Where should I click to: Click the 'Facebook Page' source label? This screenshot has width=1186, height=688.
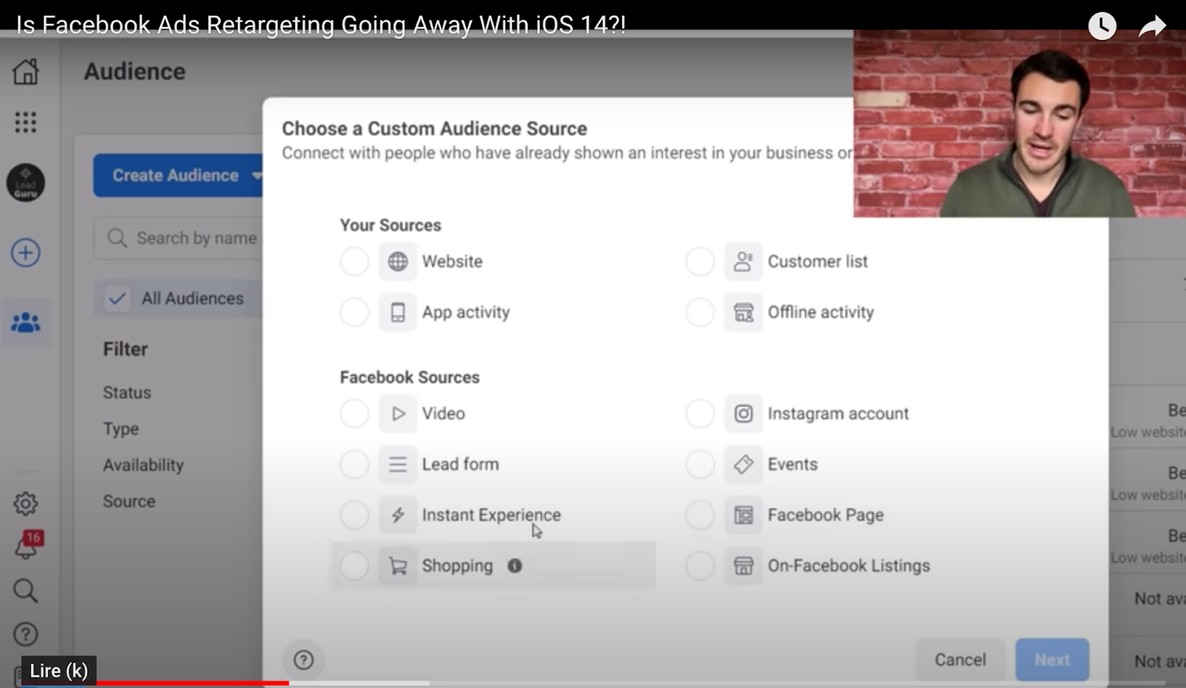pyautogui.click(x=825, y=515)
